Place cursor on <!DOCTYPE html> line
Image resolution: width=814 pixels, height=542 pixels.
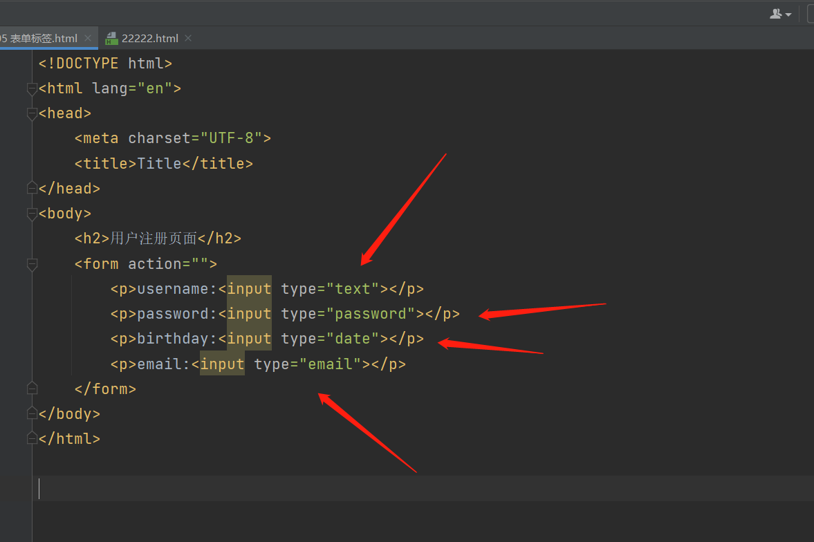click(x=105, y=64)
